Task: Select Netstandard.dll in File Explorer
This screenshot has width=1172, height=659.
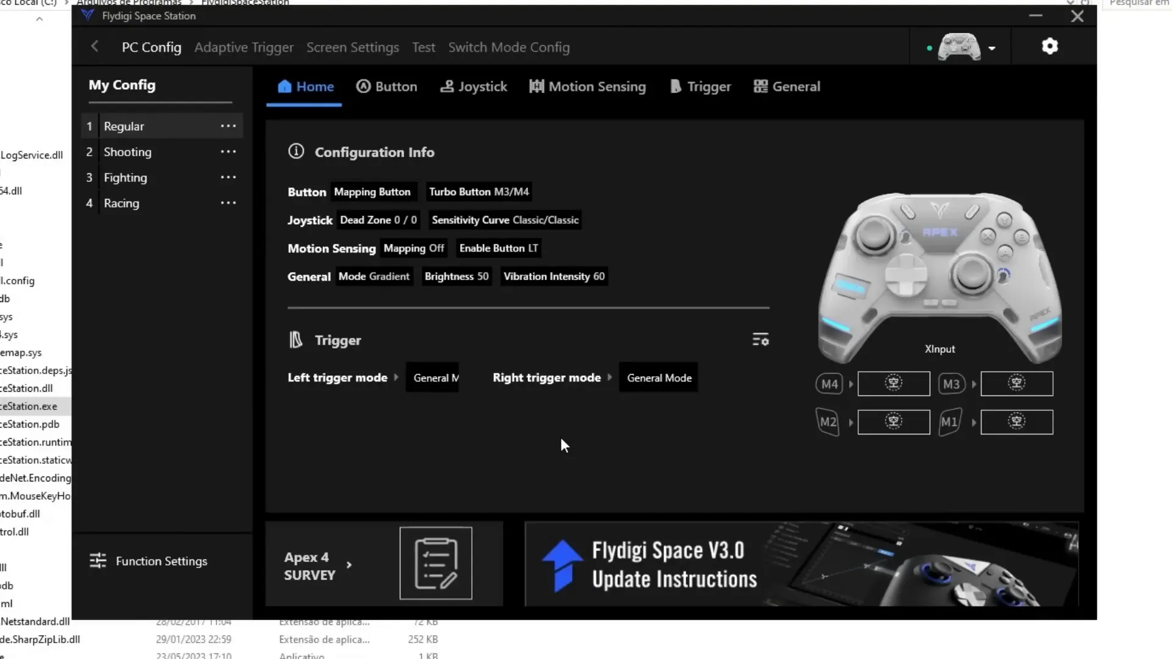Action: point(35,621)
